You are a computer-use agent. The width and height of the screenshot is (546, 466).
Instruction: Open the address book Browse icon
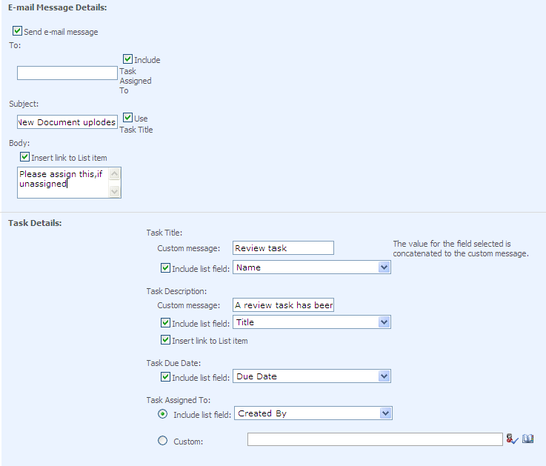pos(527,439)
